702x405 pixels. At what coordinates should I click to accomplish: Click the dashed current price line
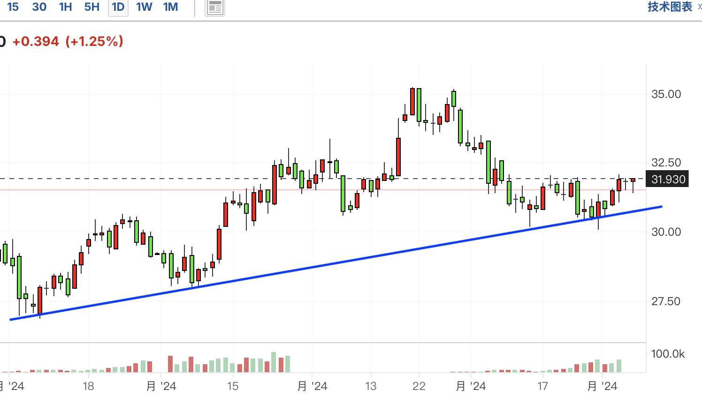[x=323, y=179]
